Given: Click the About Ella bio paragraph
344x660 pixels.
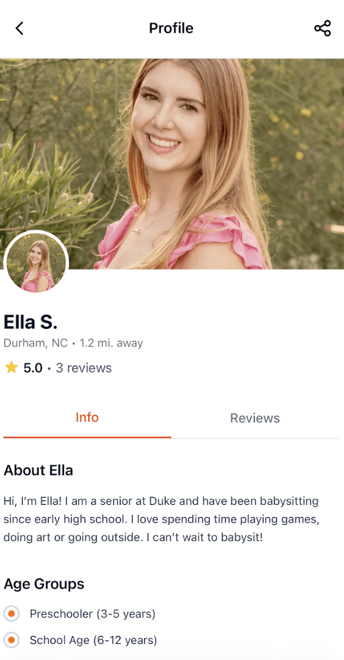Looking at the screenshot, I should (x=162, y=519).
